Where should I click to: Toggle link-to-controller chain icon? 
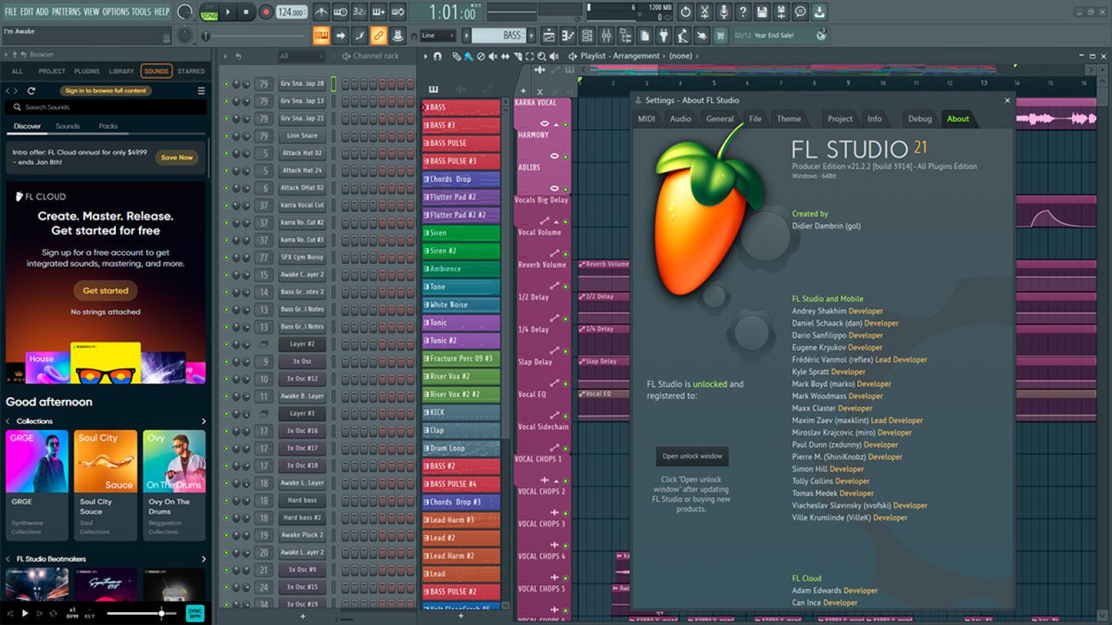378,35
